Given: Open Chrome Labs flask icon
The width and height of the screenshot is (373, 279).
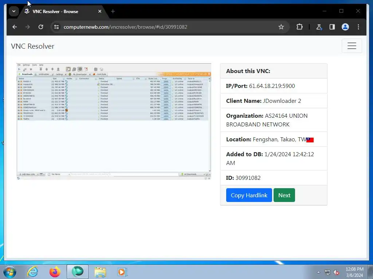Looking at the screenshot, I should [319, 27].
